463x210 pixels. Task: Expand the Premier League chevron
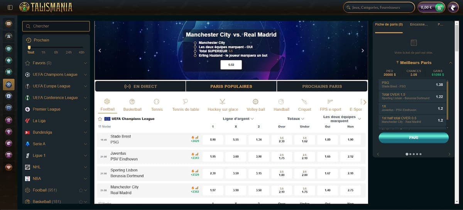[x=85, y=109]
